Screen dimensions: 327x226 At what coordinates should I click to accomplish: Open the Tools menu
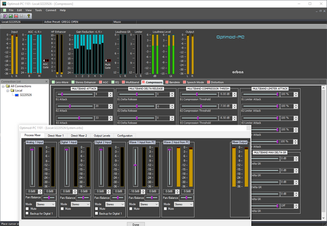pos(38,10)
